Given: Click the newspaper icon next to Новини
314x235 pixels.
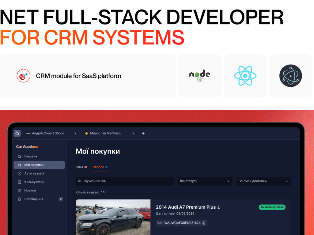Looking at the screenshot, I should (19, 191).
